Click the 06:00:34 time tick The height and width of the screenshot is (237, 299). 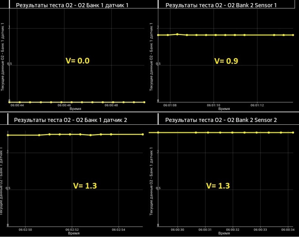click(x=288, y=230)
